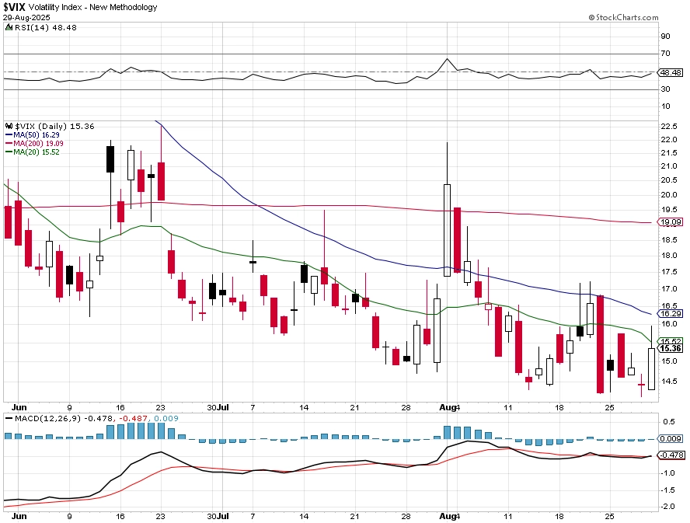Screen dimensions: 690x523
Task: Click the 15.36 last price tag
Action: (671, 349)
